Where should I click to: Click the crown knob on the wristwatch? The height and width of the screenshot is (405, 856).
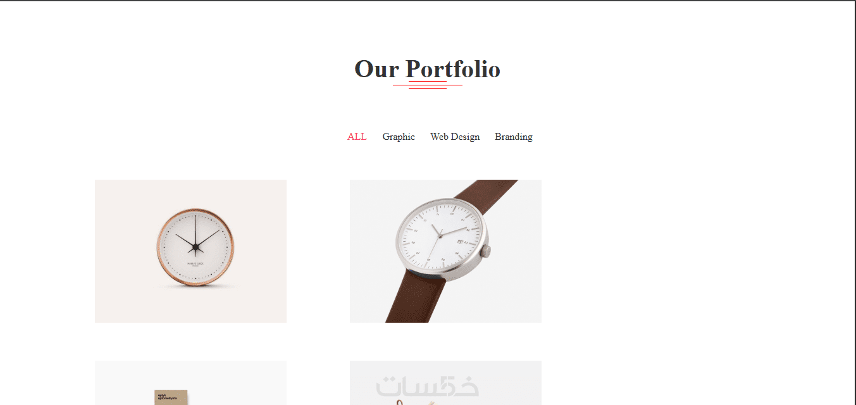485,251
